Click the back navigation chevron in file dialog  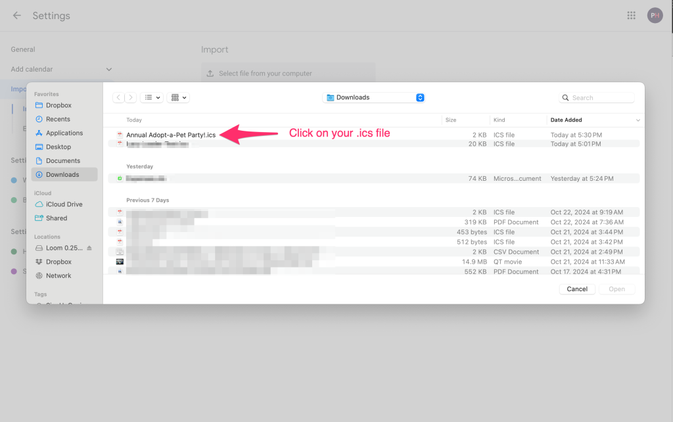118,97
